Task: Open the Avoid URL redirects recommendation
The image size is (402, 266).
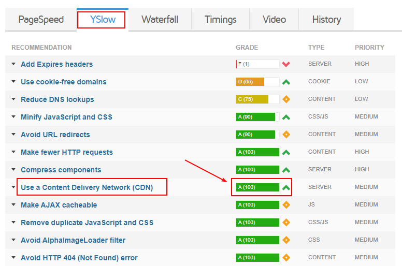Action: [55, 135]
